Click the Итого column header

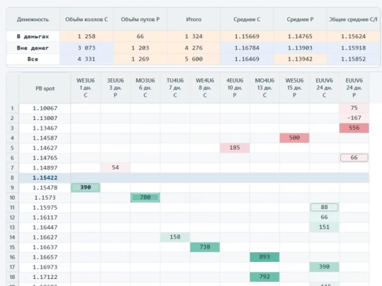(x=194, y=20)
